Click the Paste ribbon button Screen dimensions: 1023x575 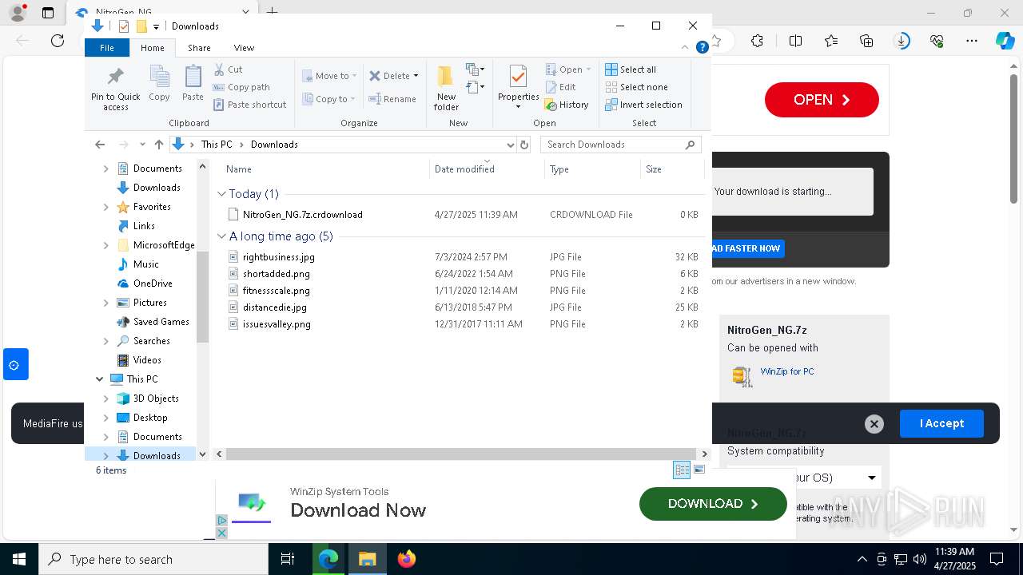tap(193, 83)
